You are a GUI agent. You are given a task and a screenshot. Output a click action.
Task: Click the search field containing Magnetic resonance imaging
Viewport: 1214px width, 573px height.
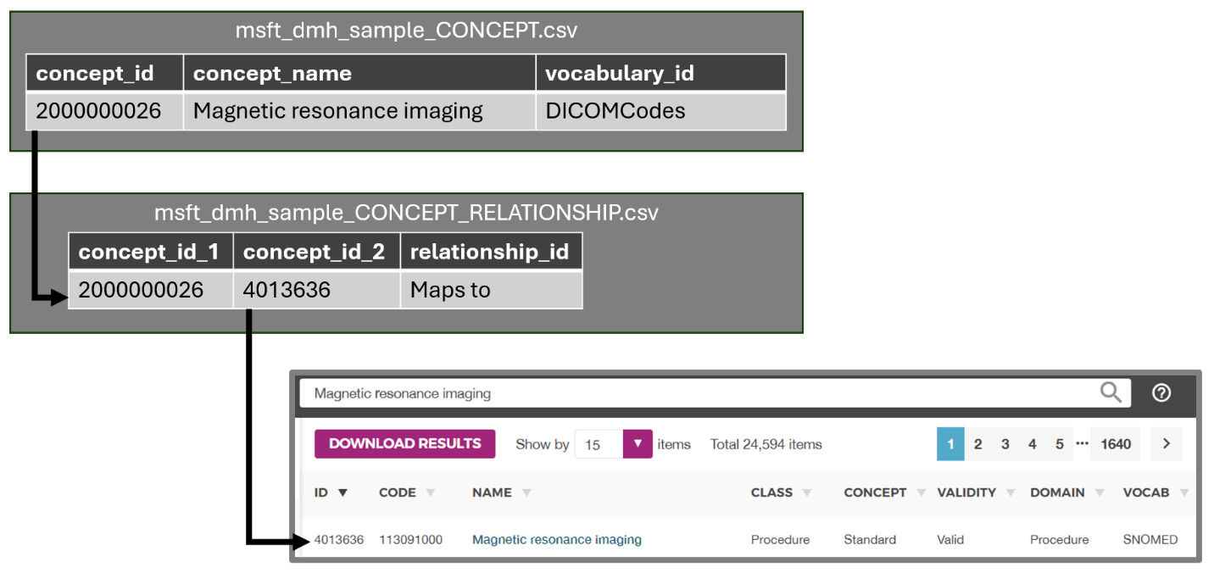pos(695,393)
